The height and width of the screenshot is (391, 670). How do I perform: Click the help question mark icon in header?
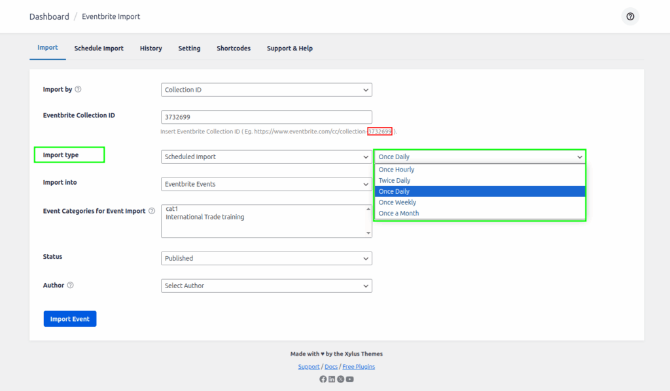(630, 17)
